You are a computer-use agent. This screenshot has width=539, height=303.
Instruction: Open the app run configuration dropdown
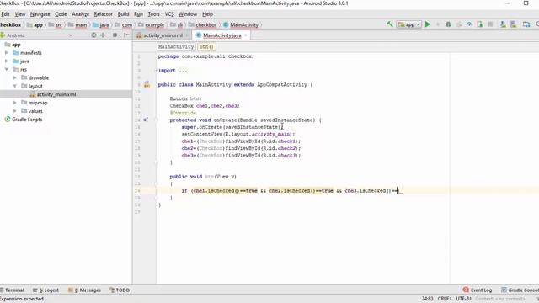(x=408, y=24)
